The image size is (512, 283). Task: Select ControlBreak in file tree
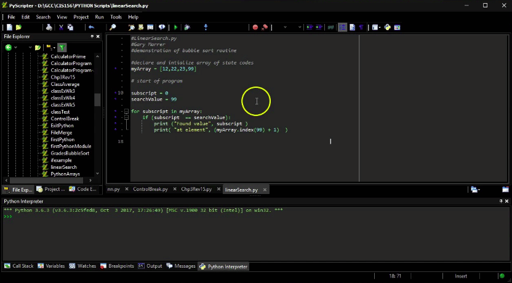click(65, 118)
